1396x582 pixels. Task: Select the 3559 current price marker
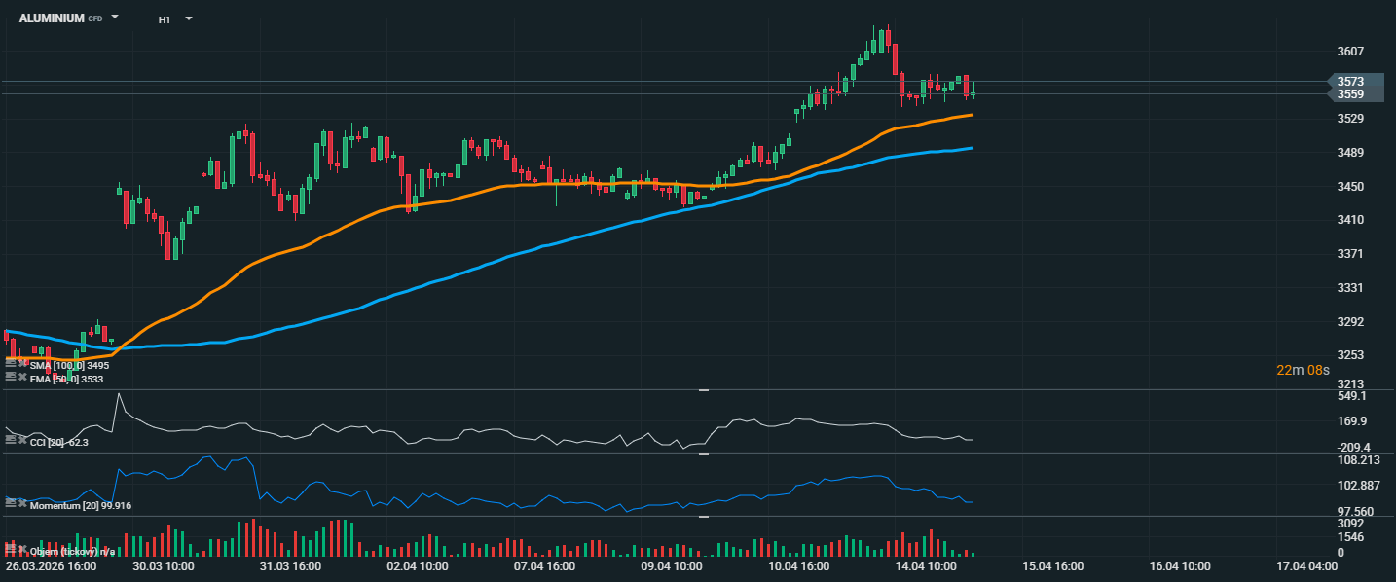tap(1350, 95)
